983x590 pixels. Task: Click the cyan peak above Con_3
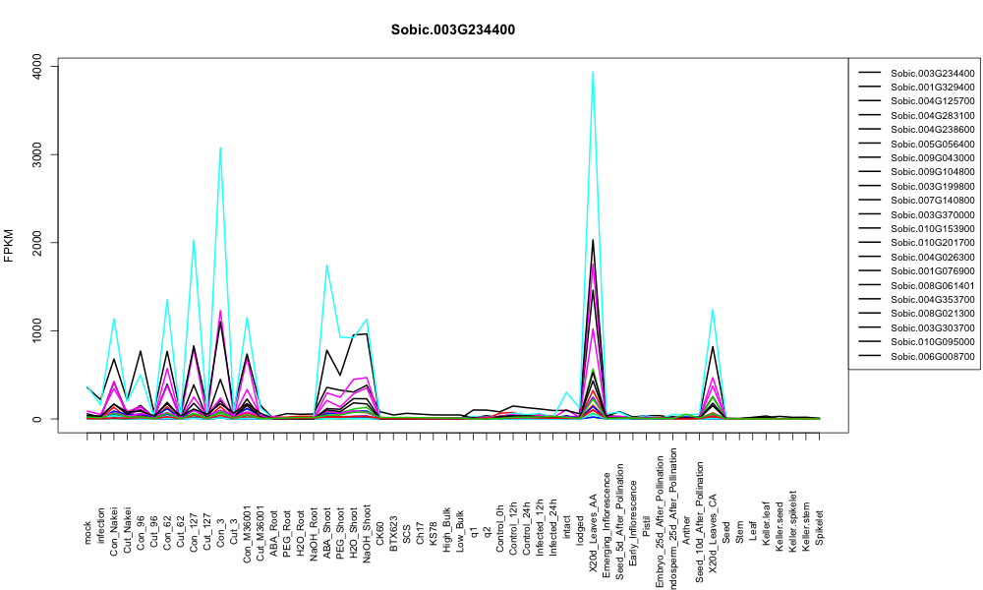coord(220,147)
